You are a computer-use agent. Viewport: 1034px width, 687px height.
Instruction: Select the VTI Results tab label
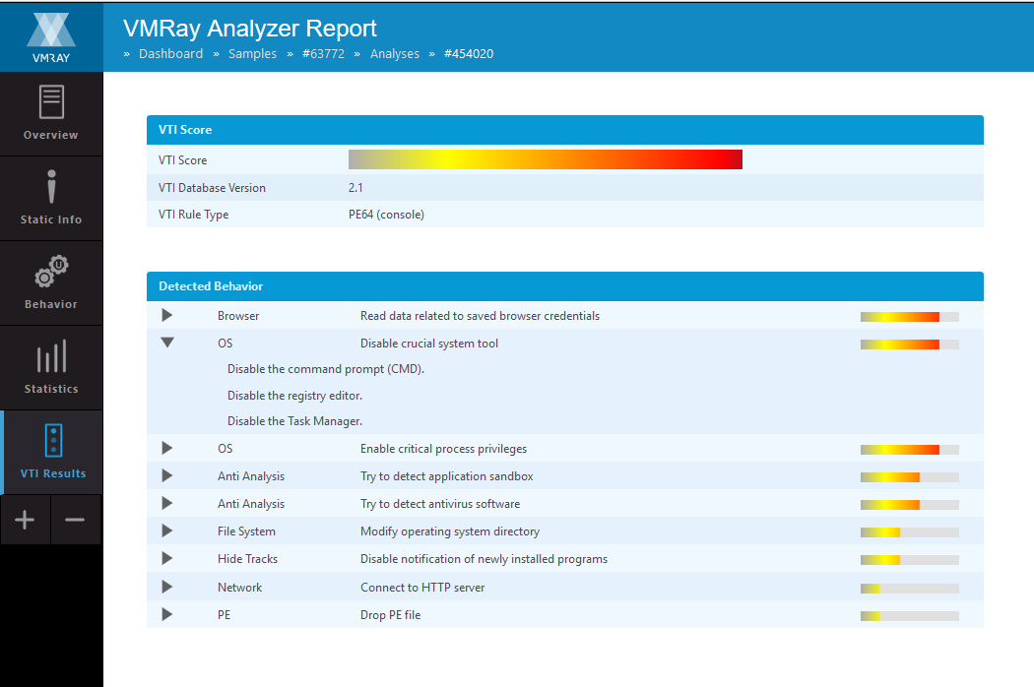click(x=53, y=473)
